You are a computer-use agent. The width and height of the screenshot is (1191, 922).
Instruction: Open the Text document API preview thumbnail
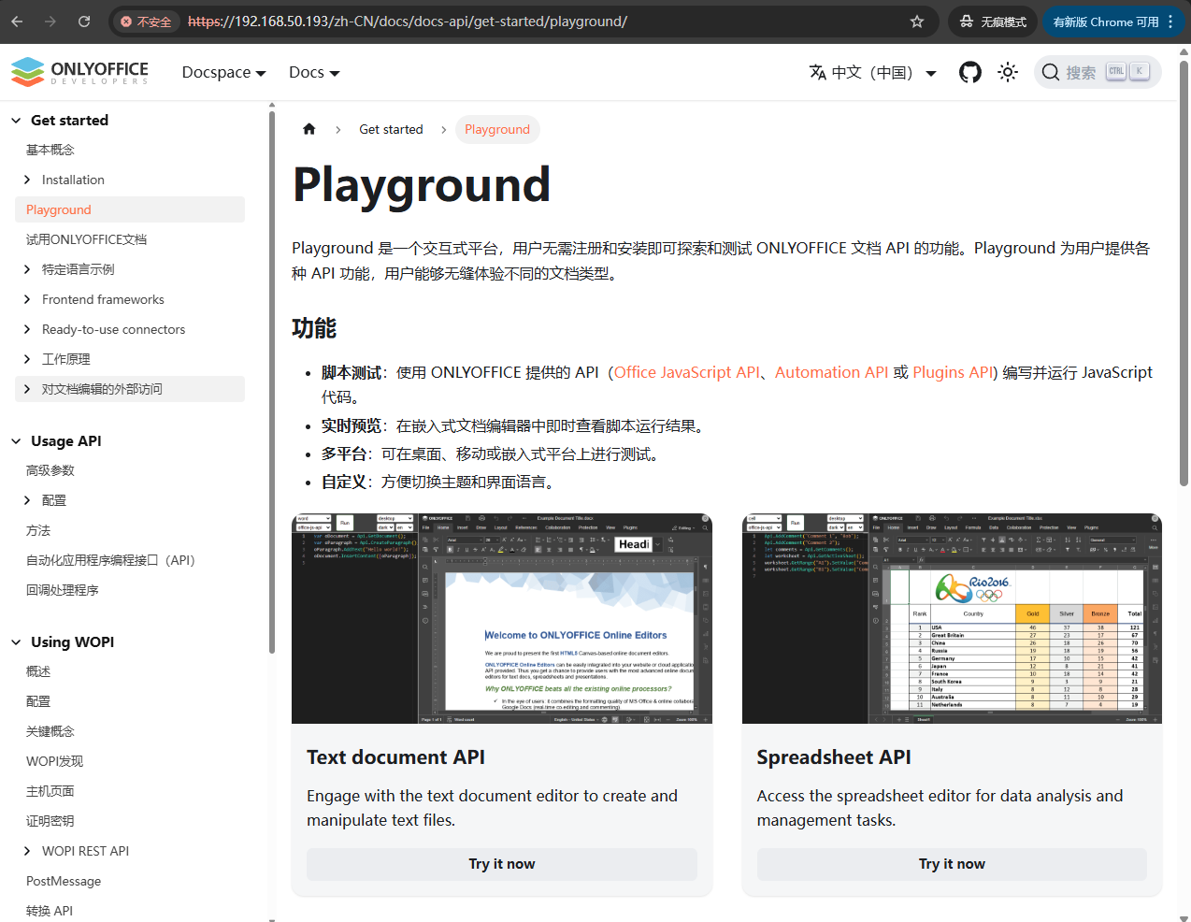pos(502,618)
